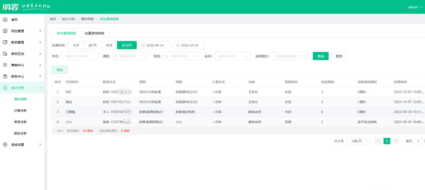Click the green 查询 search button
425x190 pixels.
321,56
